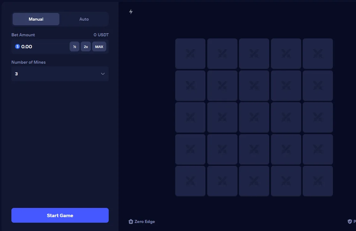
Task: Click the Bet Amount label
Action: [x=23, y=35]
